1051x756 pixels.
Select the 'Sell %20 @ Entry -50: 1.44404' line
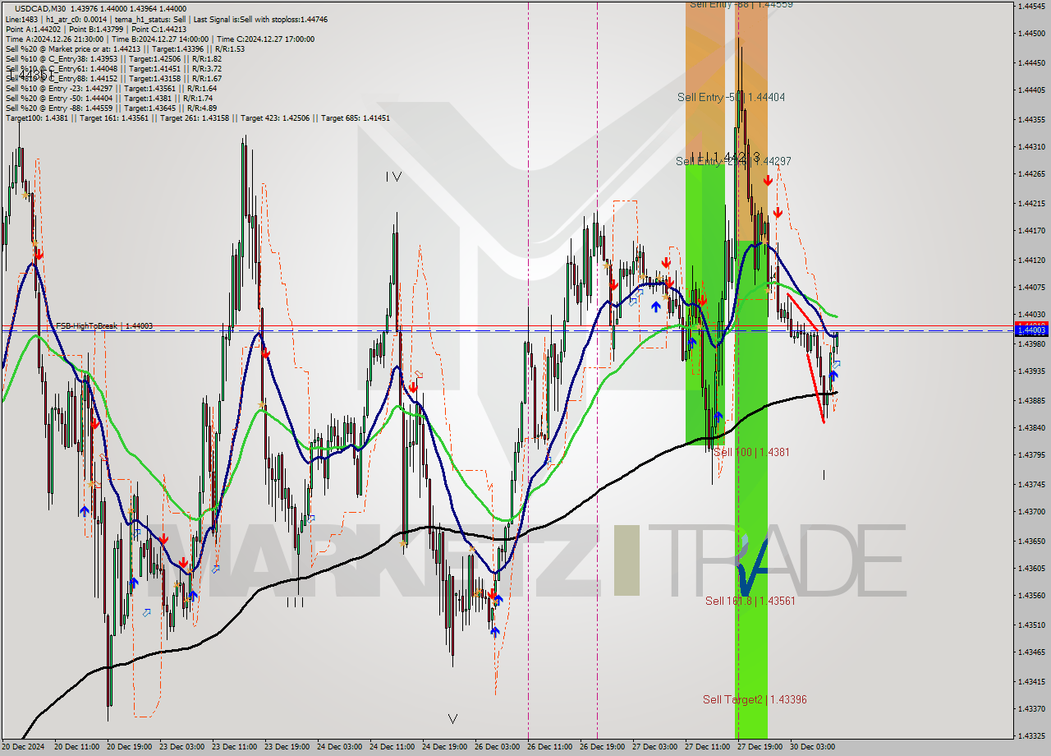pyautogui.click(x=109, y=98)
